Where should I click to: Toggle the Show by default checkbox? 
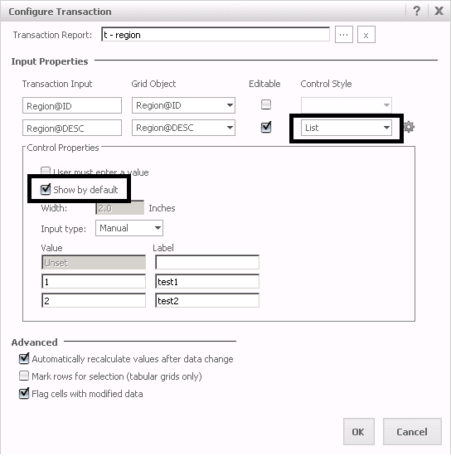tap(46, 190)
